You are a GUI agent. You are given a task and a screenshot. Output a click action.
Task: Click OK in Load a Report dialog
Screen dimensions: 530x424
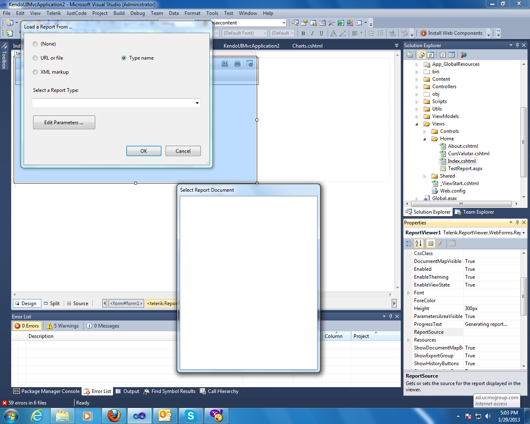tap(144, 151)
